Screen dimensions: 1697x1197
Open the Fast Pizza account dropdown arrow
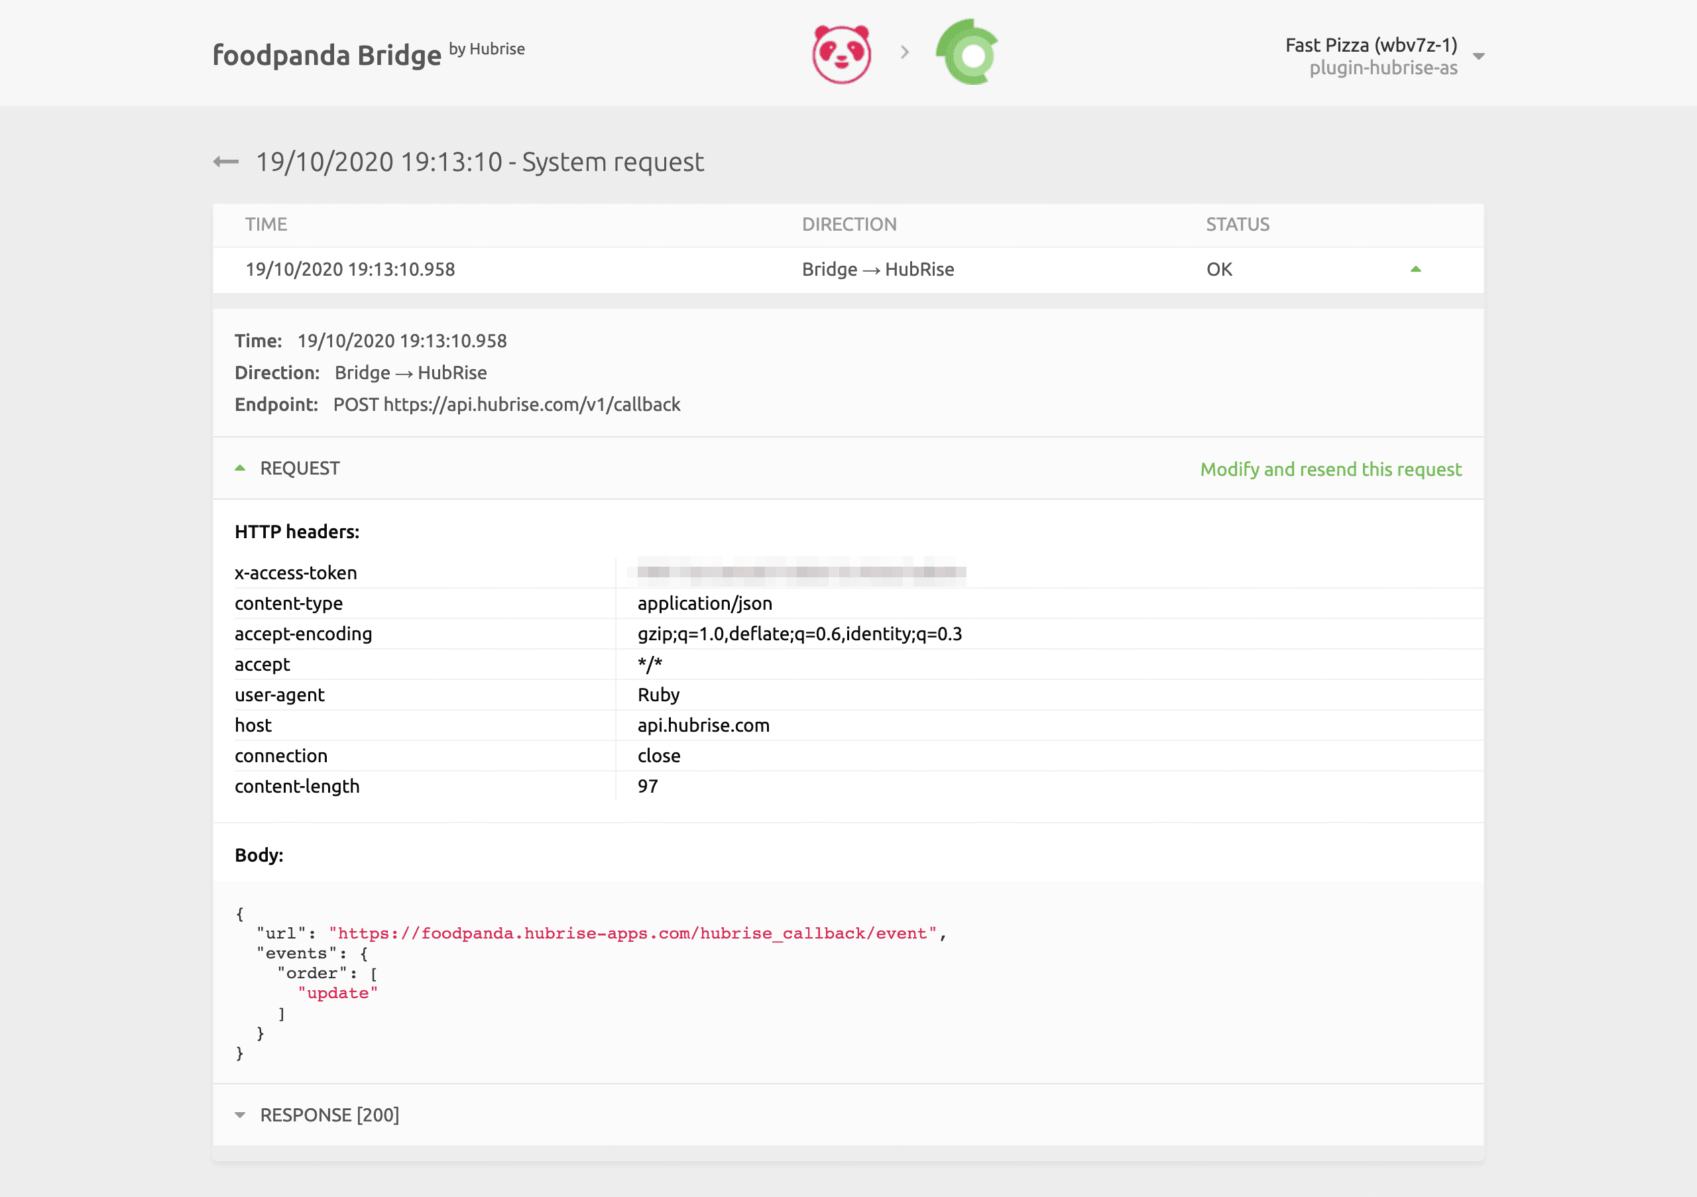[x=1478, y=57]
